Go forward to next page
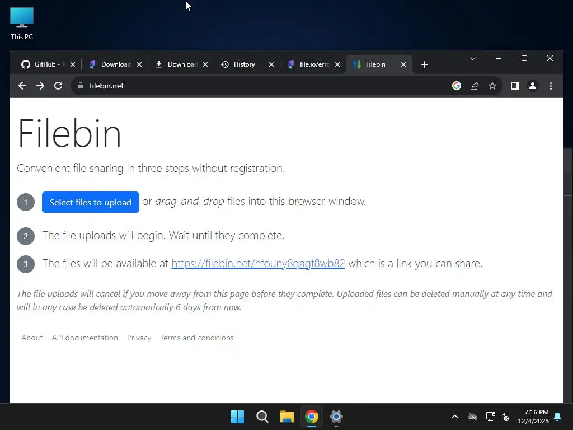This screenshot has height=430, width=573. (40, 86)
